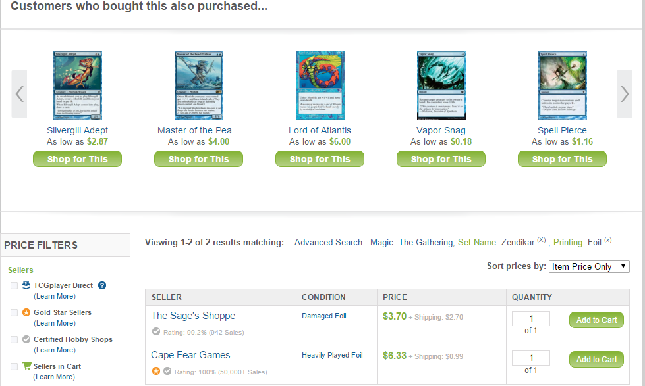Open the Silvergill Adept card image
This screenshot has width=645, height=386.
[78, 85]
